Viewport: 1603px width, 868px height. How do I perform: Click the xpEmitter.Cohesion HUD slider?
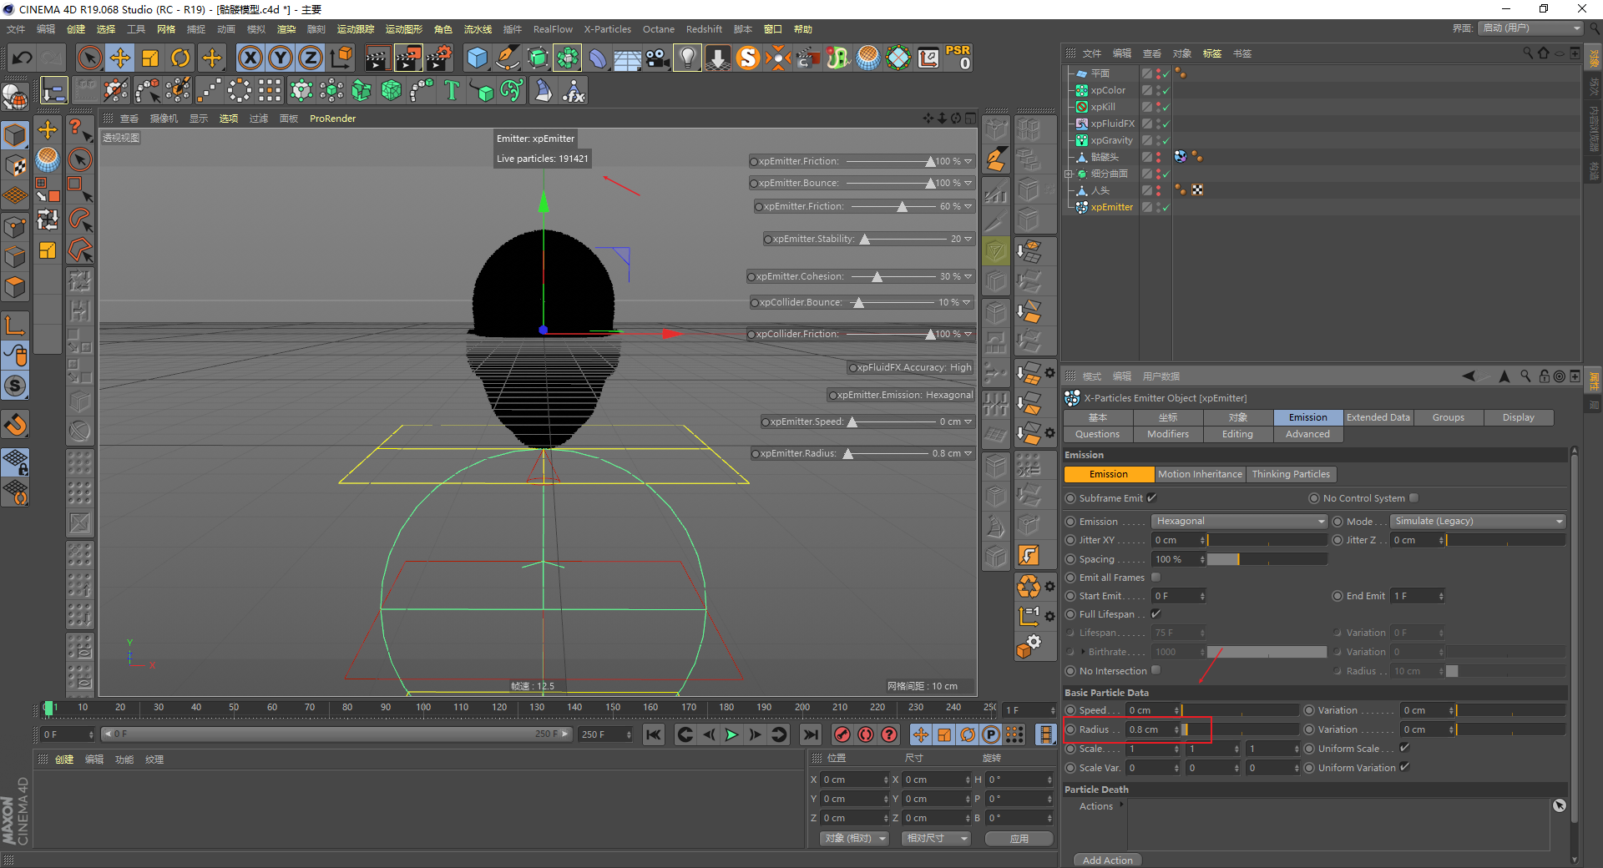(891, 276)
